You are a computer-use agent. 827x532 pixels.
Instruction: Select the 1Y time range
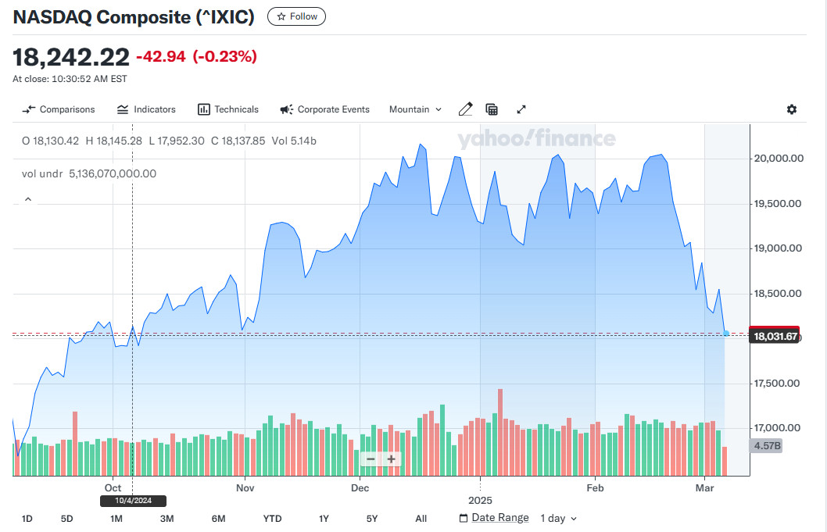(x=324, y=519)
